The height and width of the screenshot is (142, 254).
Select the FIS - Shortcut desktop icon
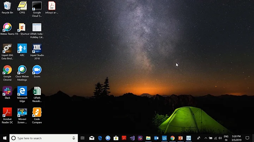point(22,29)
